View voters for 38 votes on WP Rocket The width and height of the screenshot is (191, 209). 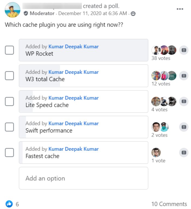pos(161,58)
